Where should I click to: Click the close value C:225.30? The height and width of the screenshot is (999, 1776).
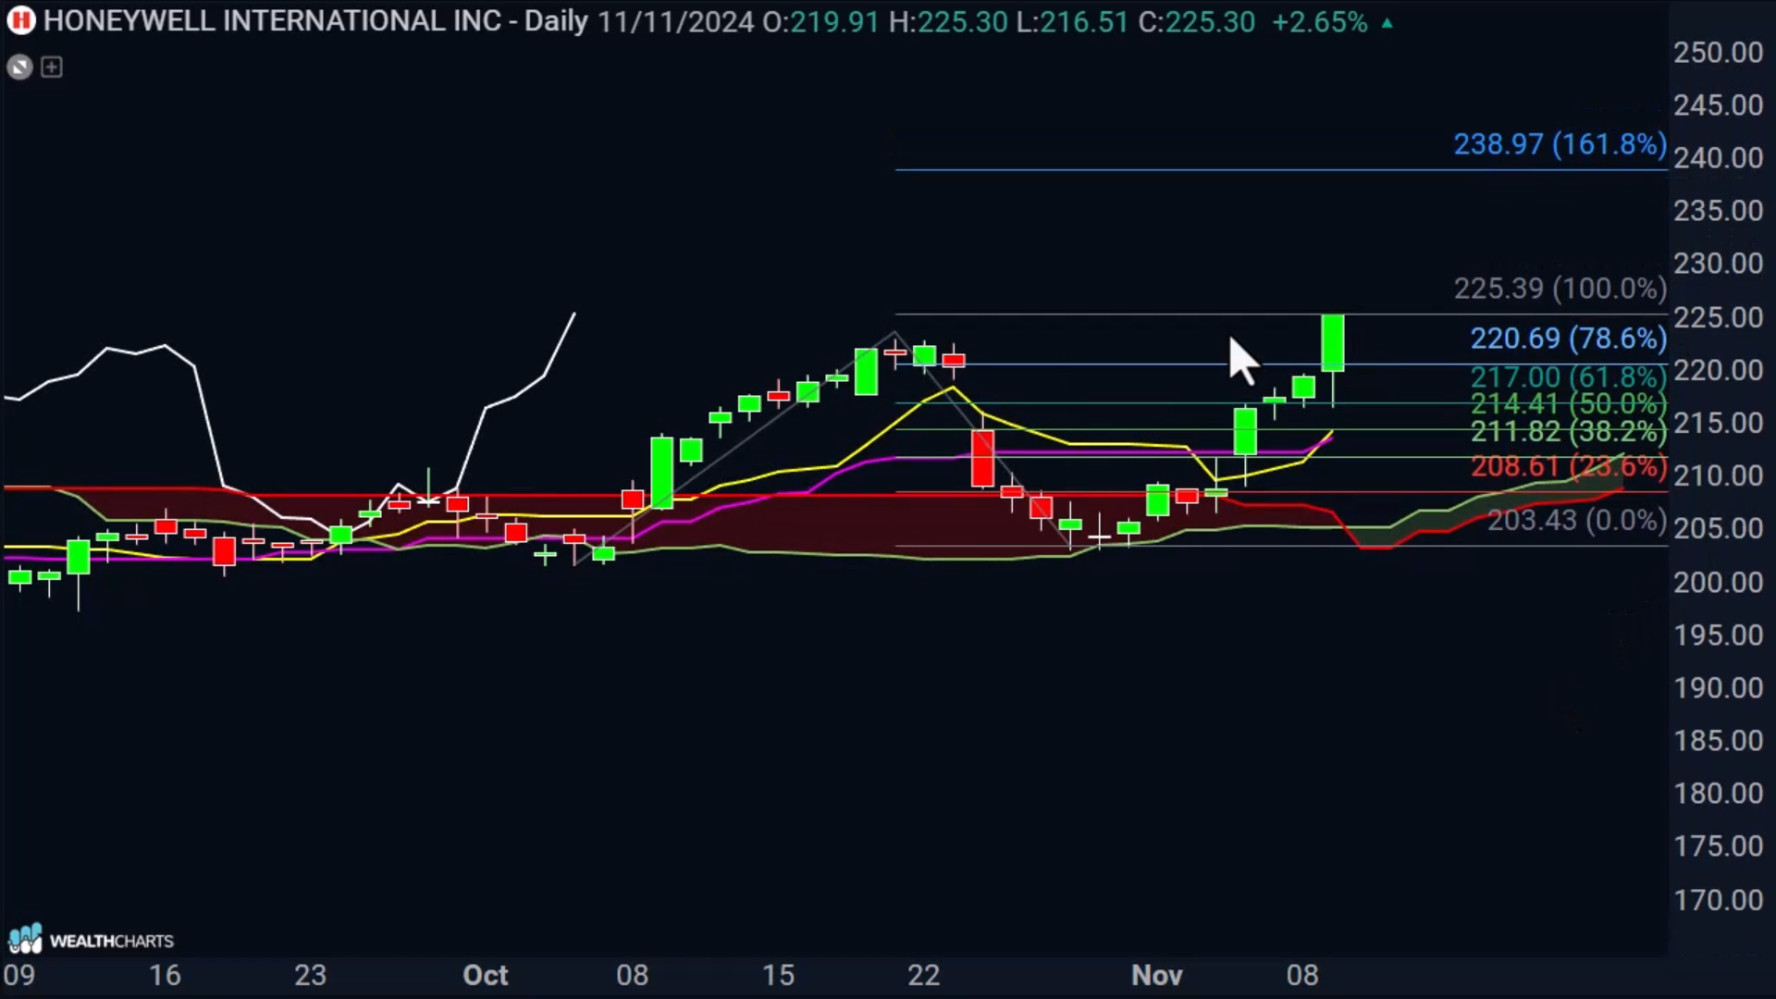(x=1196, y=22)
